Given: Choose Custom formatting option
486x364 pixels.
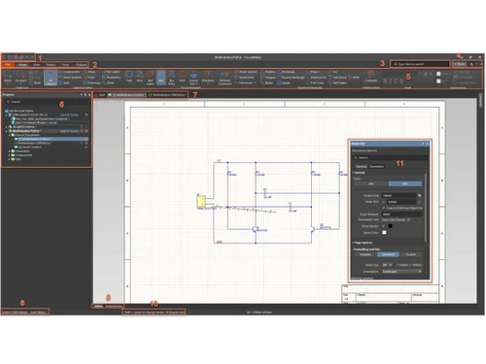Looking at the screenshot, I should 410,254.
